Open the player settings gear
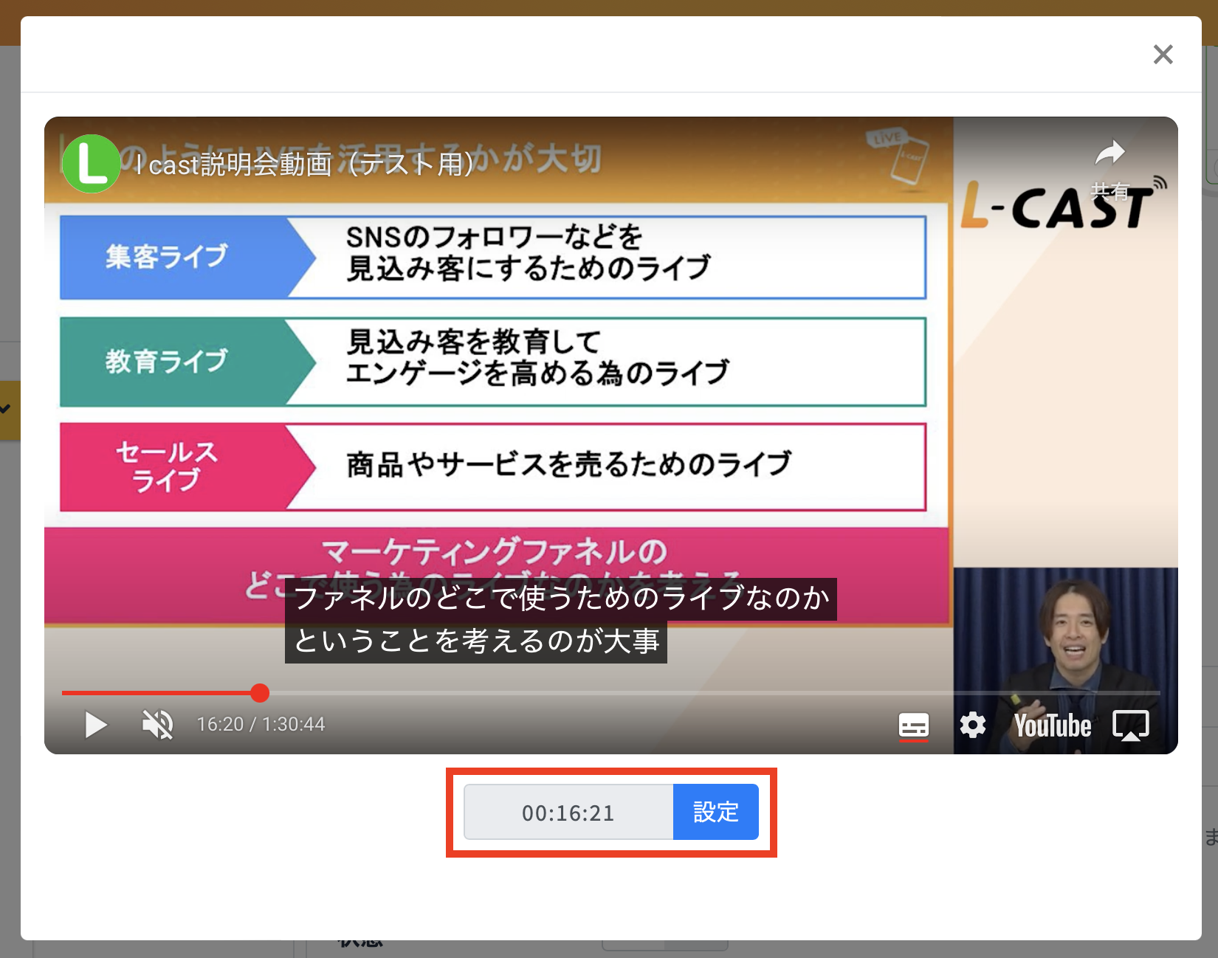This screenshot has height=958, width=1218. [973, 726]
